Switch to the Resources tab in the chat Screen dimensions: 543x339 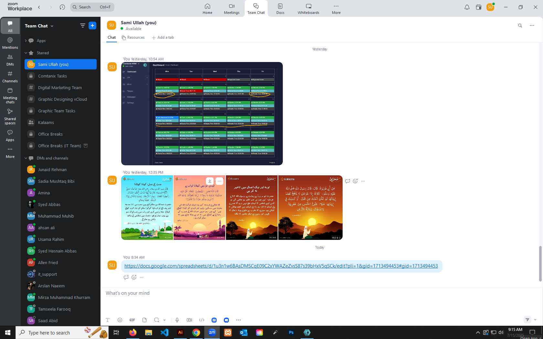(133, 37)
